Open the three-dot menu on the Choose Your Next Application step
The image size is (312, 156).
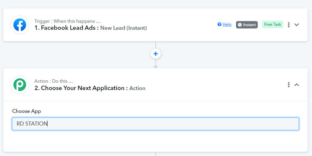pyautogui.click(x=289, y=85)
